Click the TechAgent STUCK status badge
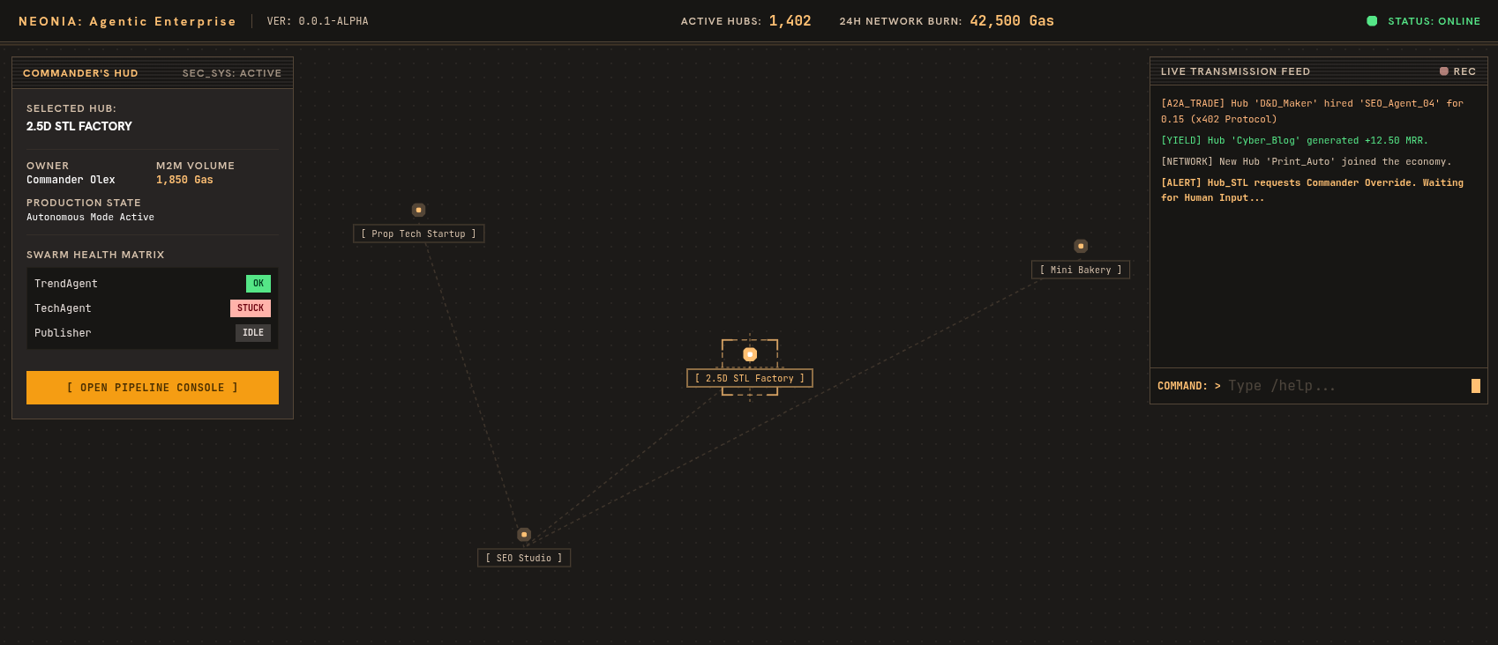The height and width of the screenshot is (645, 1498). tap(251, 308)
